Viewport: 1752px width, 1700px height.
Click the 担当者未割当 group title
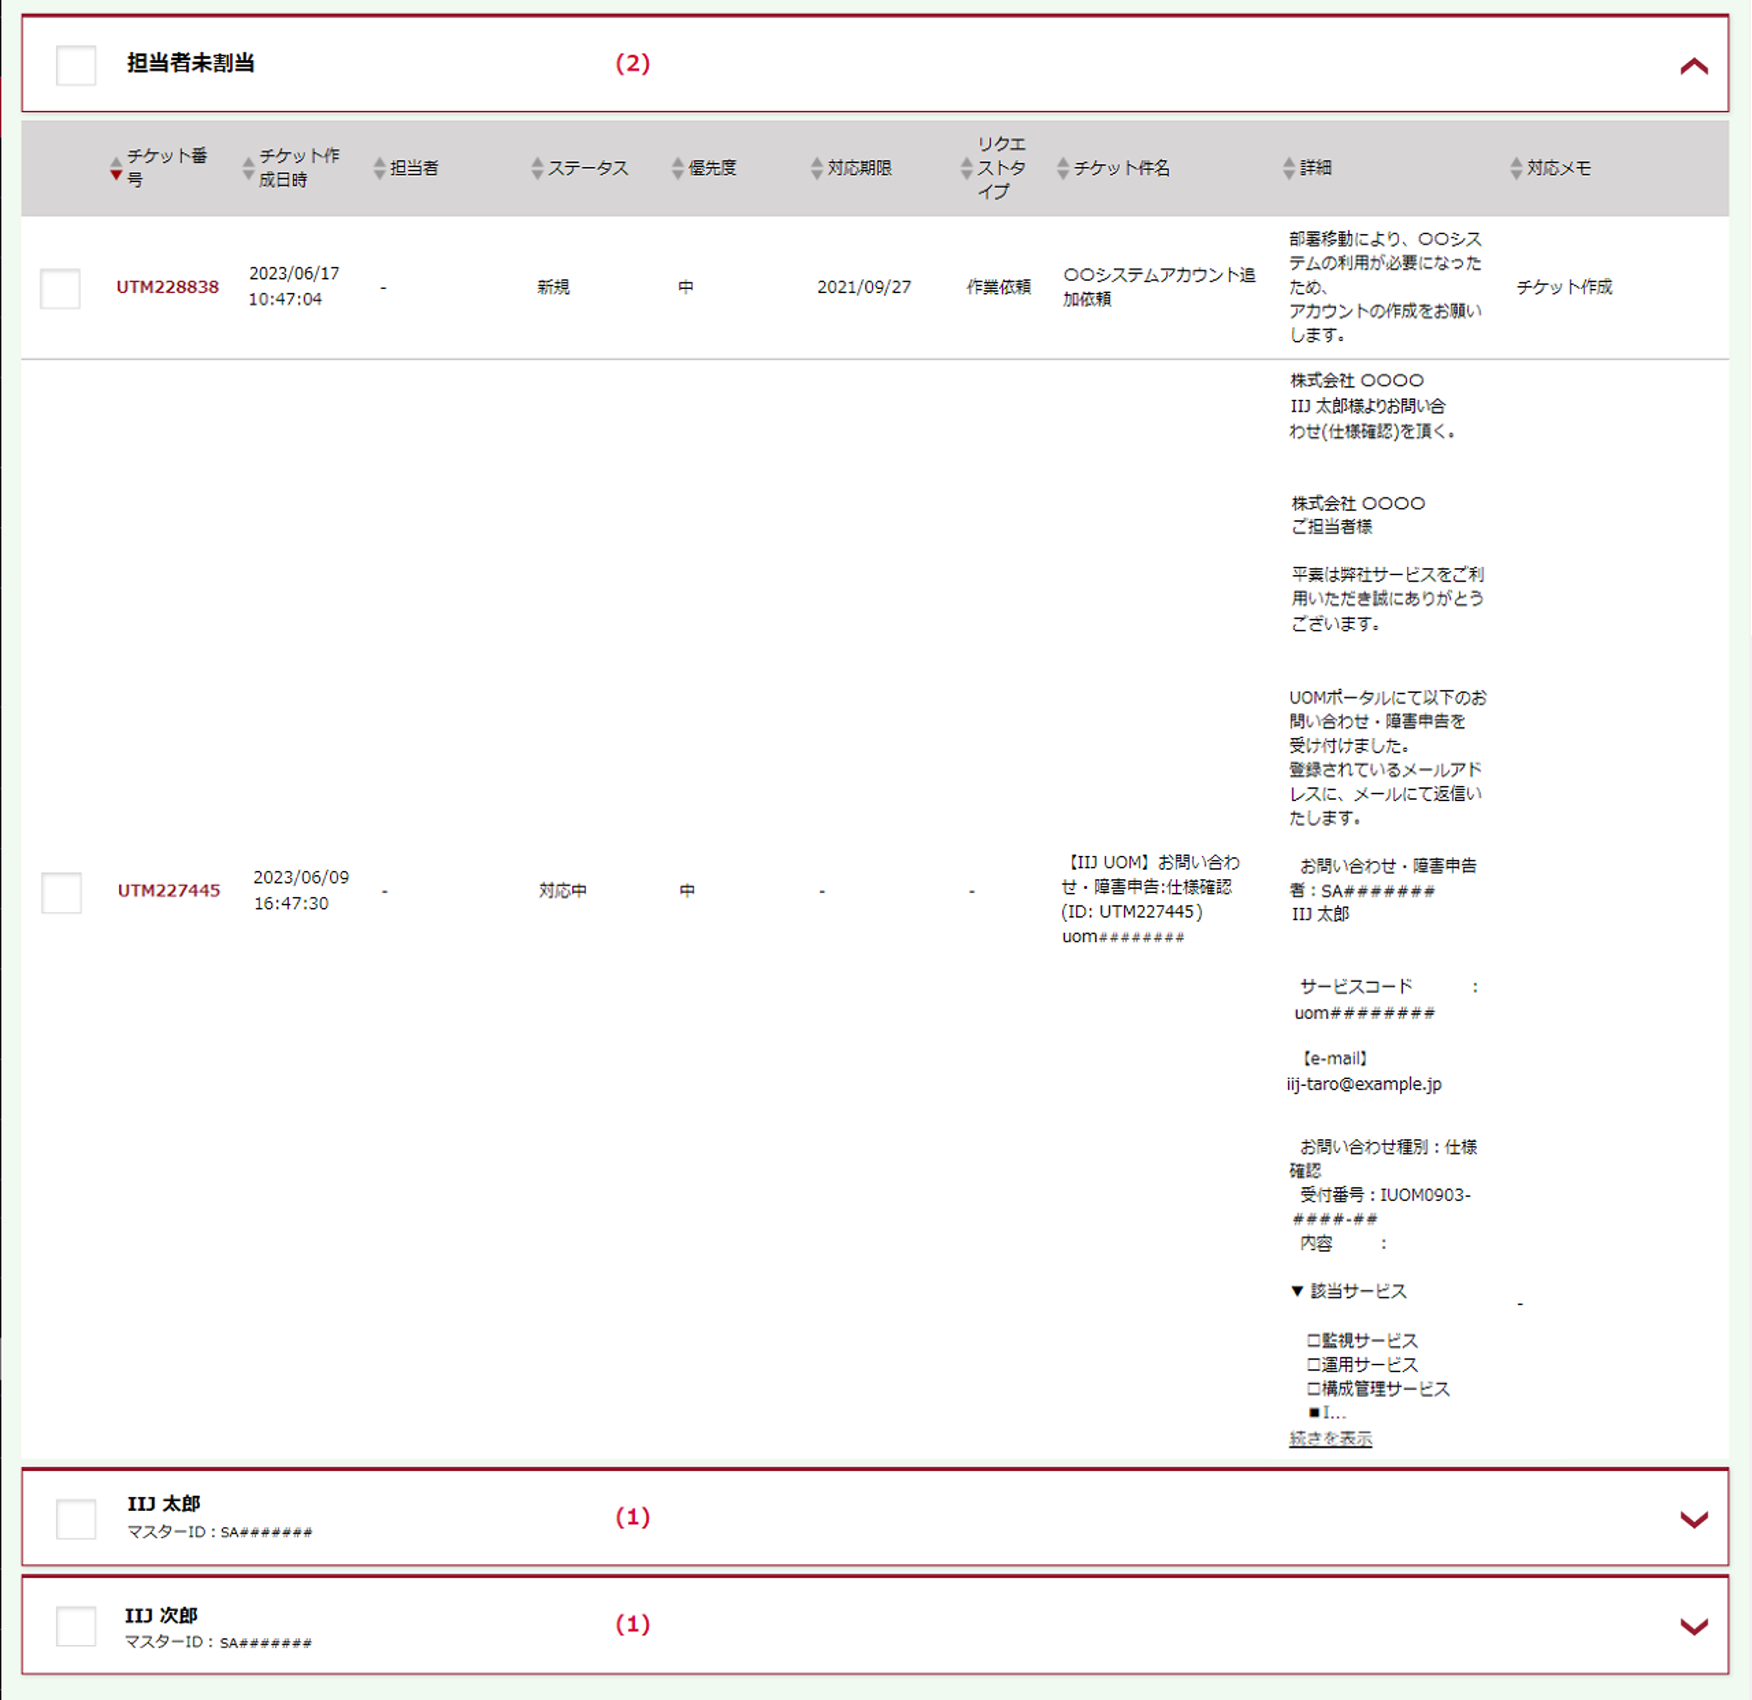point(191,63)
